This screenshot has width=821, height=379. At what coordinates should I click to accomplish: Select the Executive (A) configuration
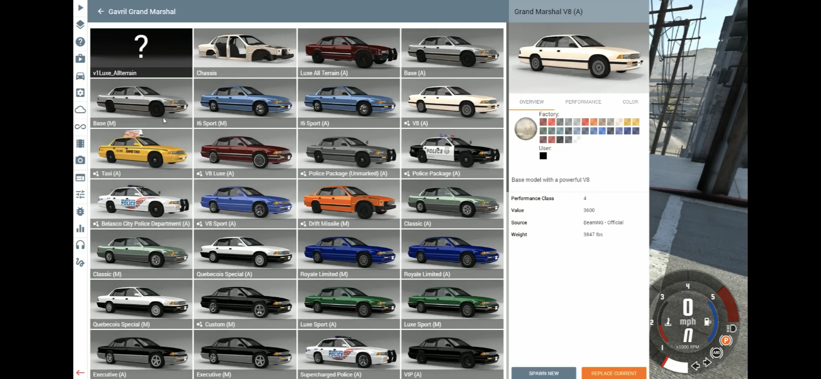(x=141, y=354)
